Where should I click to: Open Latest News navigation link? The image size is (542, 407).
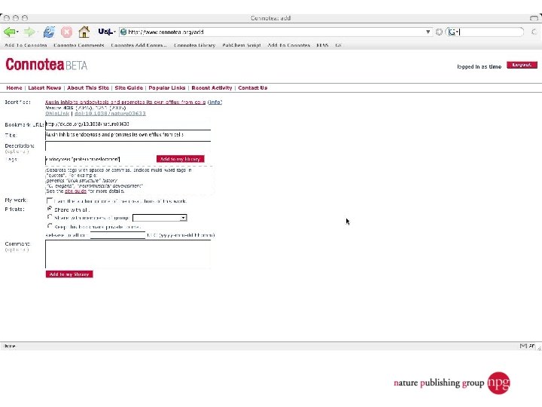(44, 88)
